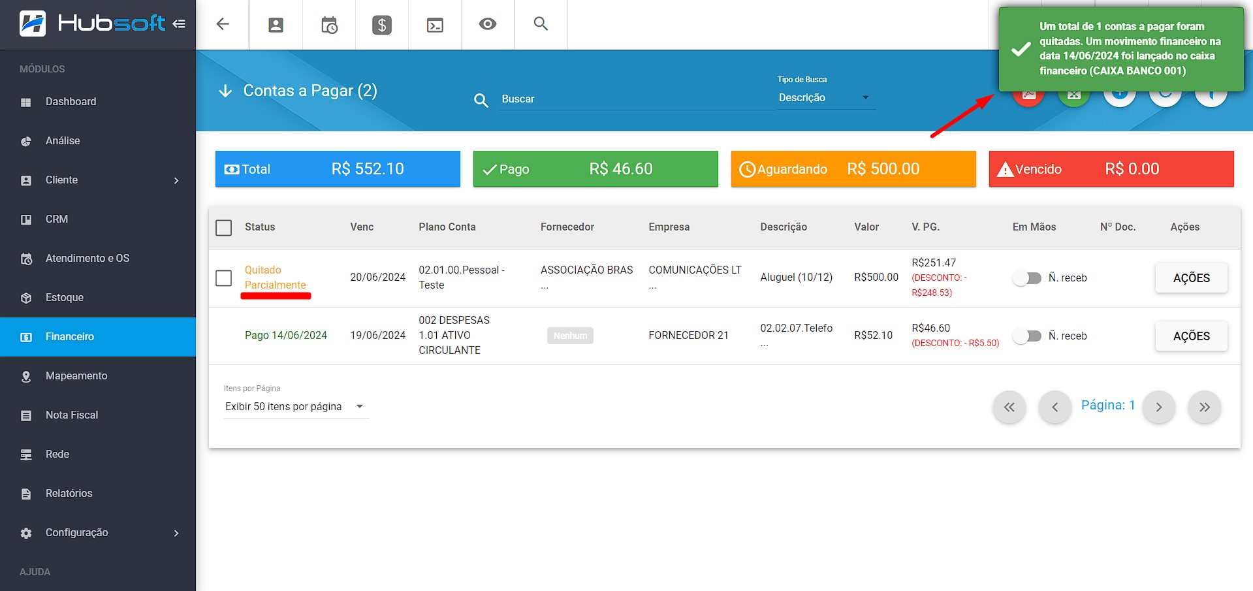Filter by the Vencido R$ 0.00 card

(x=1111, y=169)
